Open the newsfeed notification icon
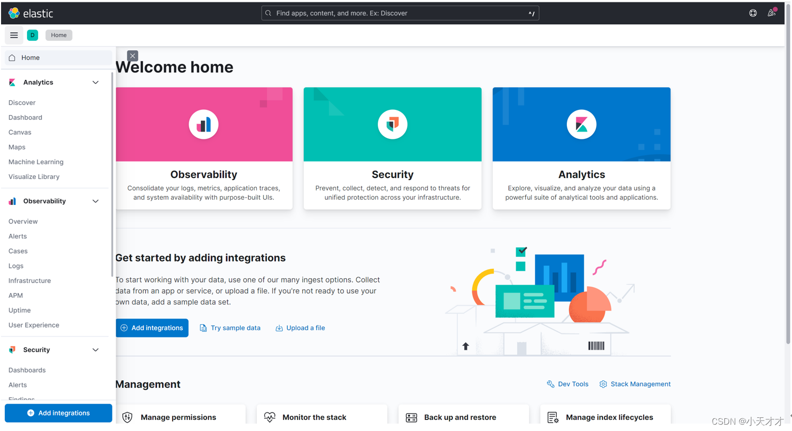 pos(771,13)
